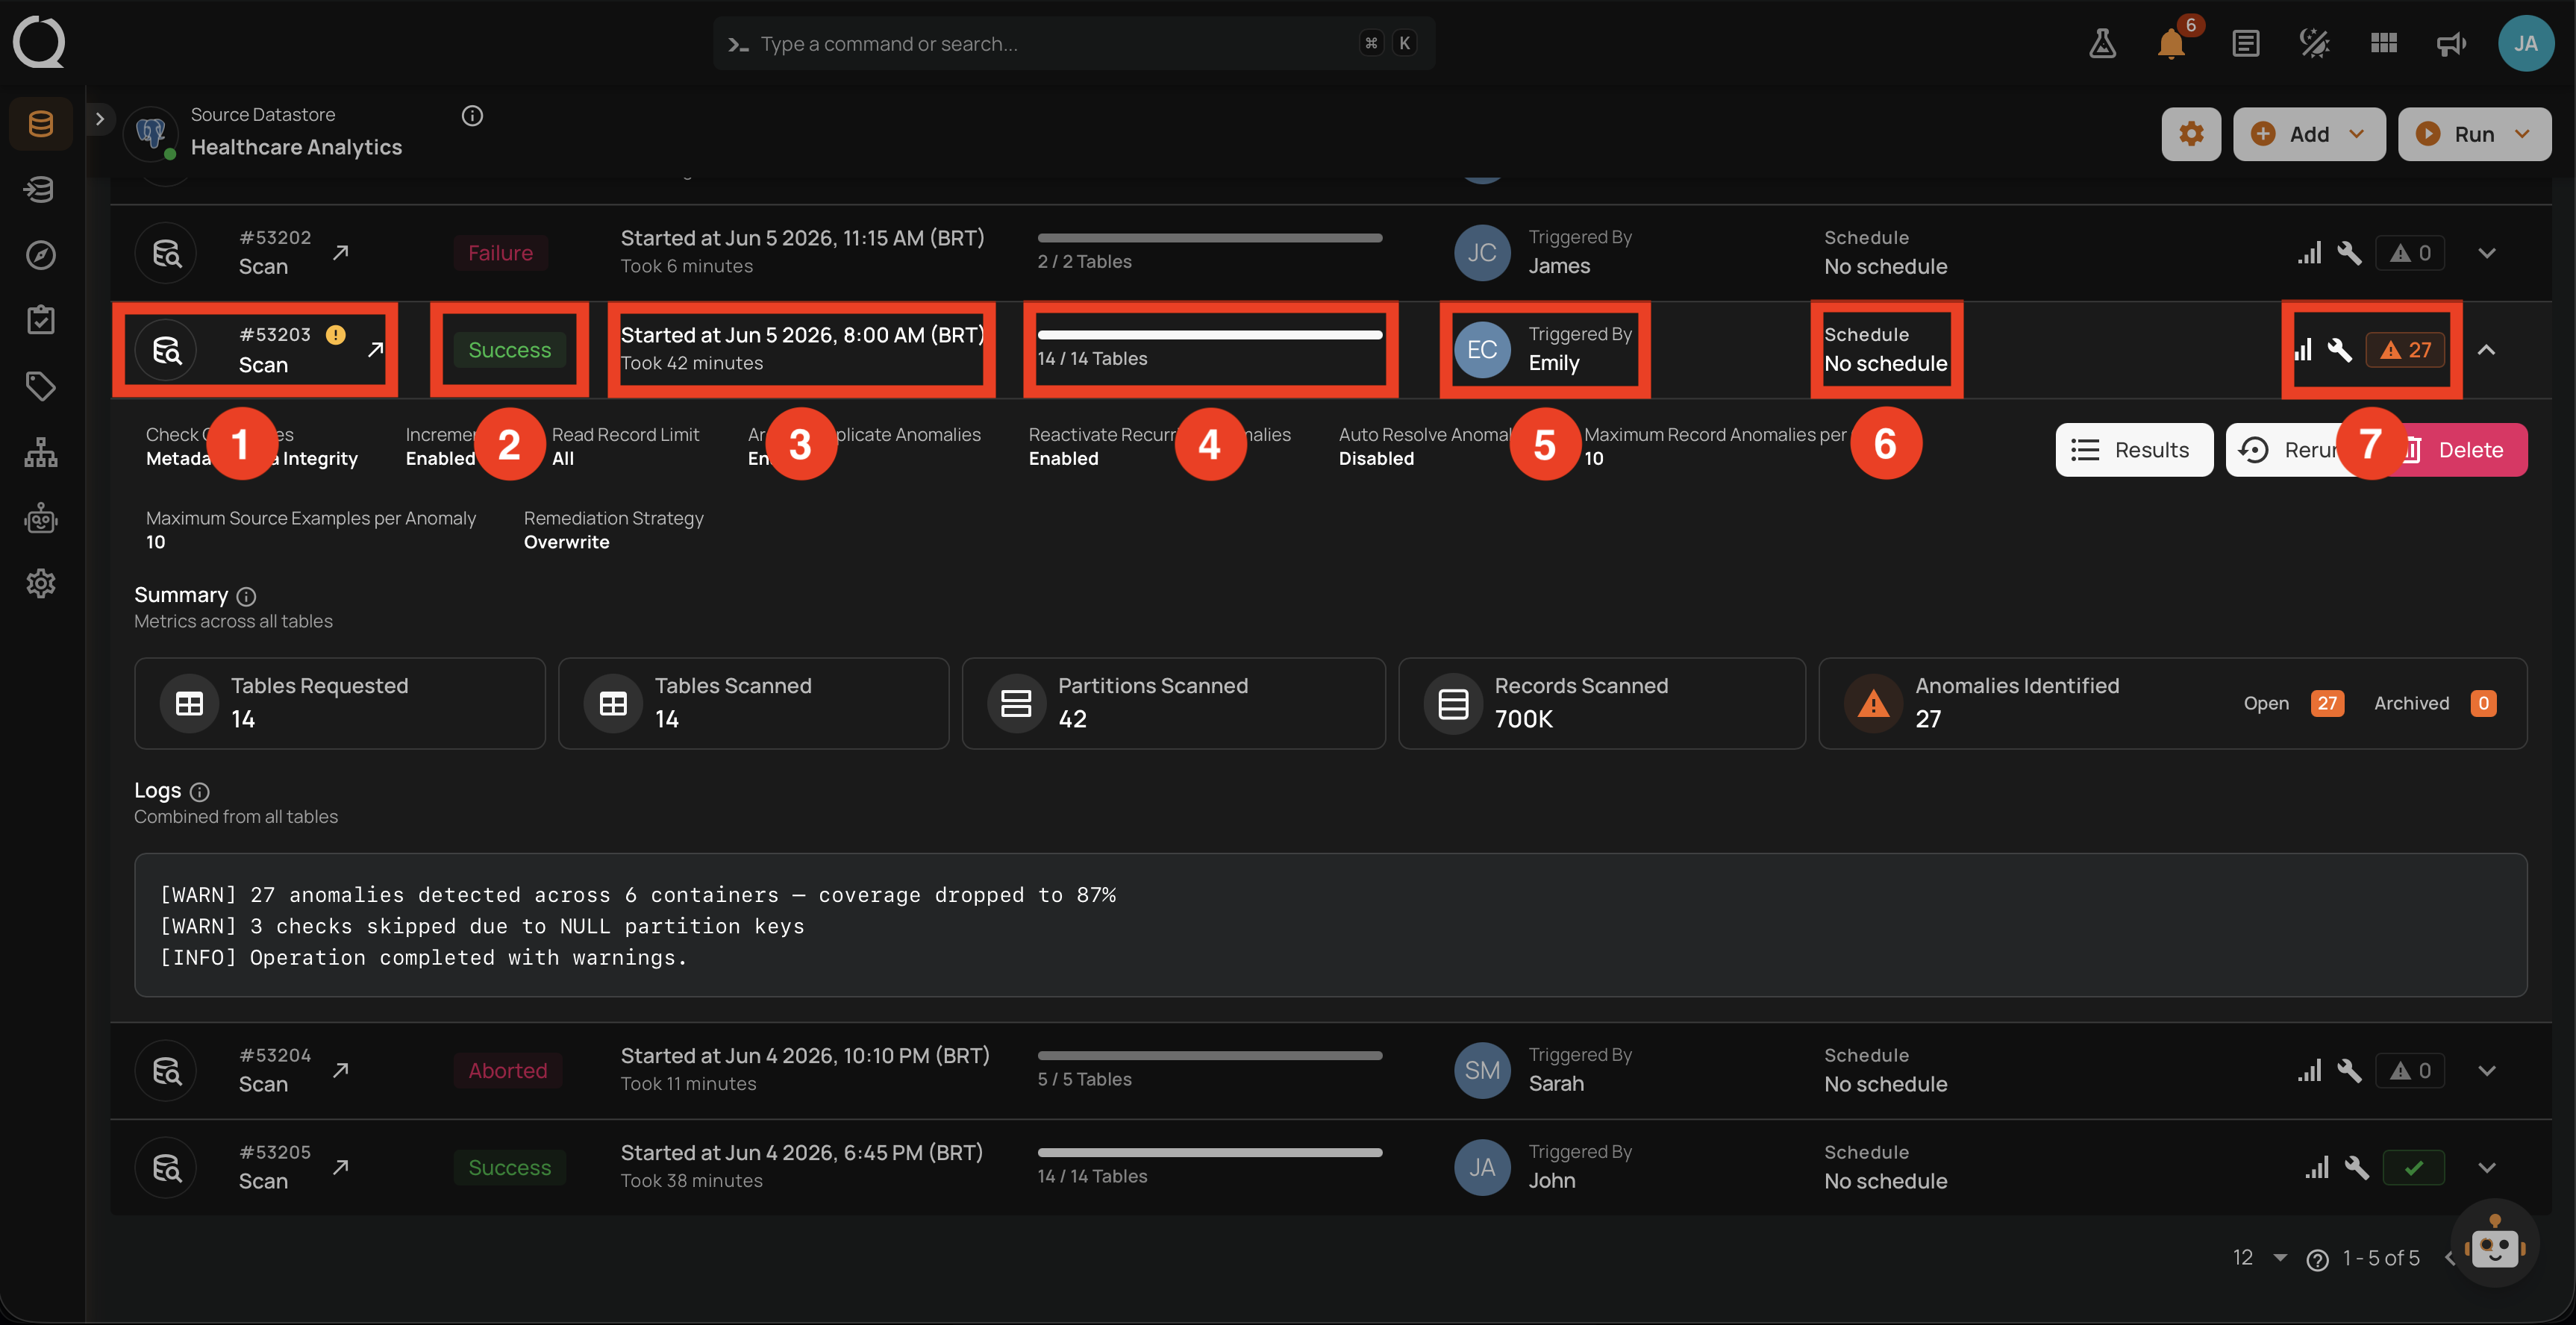
Task: Click the Success status label on #53205
Action: pos(510,1168)
